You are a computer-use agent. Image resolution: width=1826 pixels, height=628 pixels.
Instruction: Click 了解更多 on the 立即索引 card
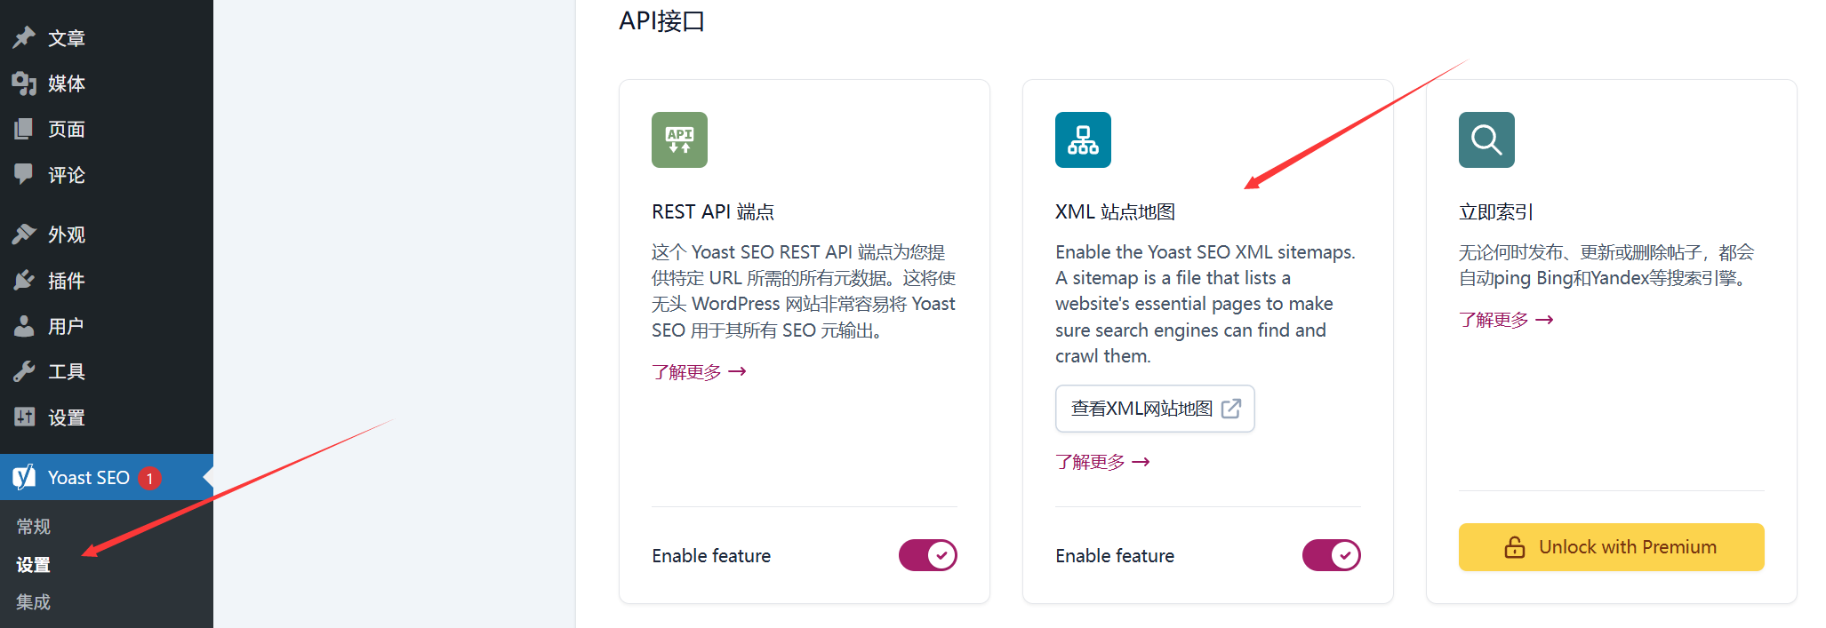[x=1506, y=320]
